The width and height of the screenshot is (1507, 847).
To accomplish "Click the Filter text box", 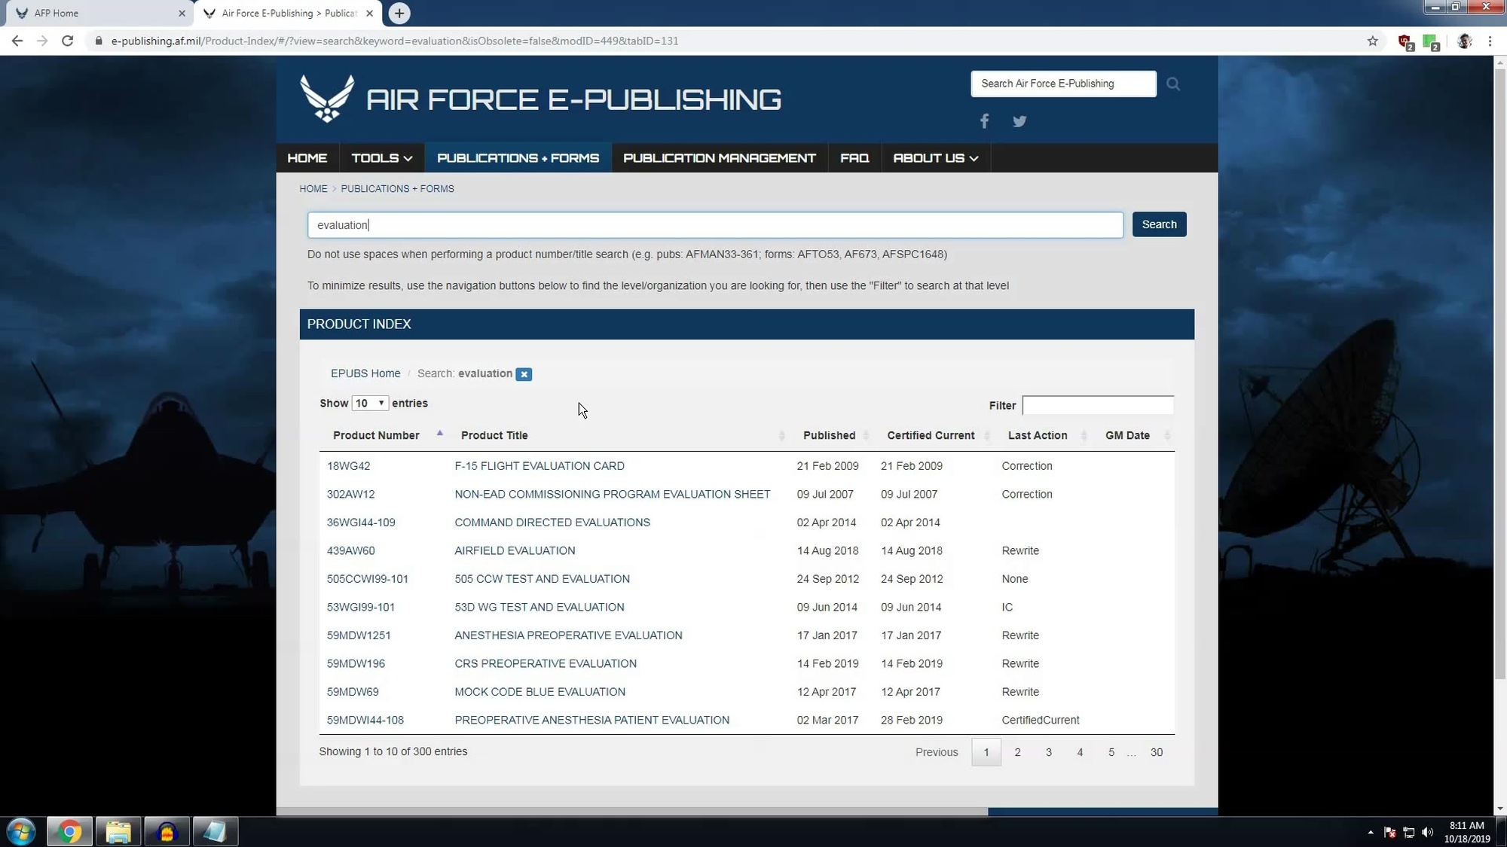I will click(x=1098, y=406).
